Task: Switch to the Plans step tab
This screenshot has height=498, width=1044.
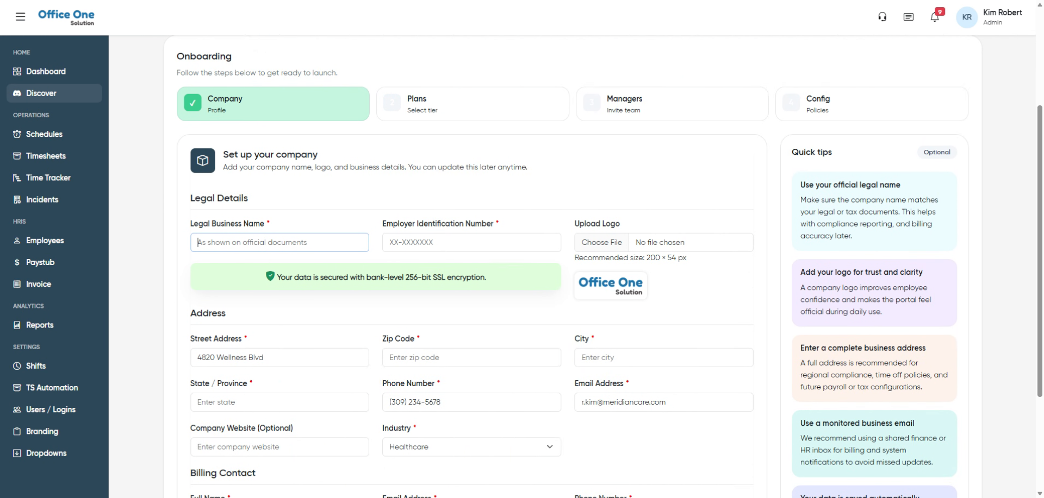Action: [472, 104]
